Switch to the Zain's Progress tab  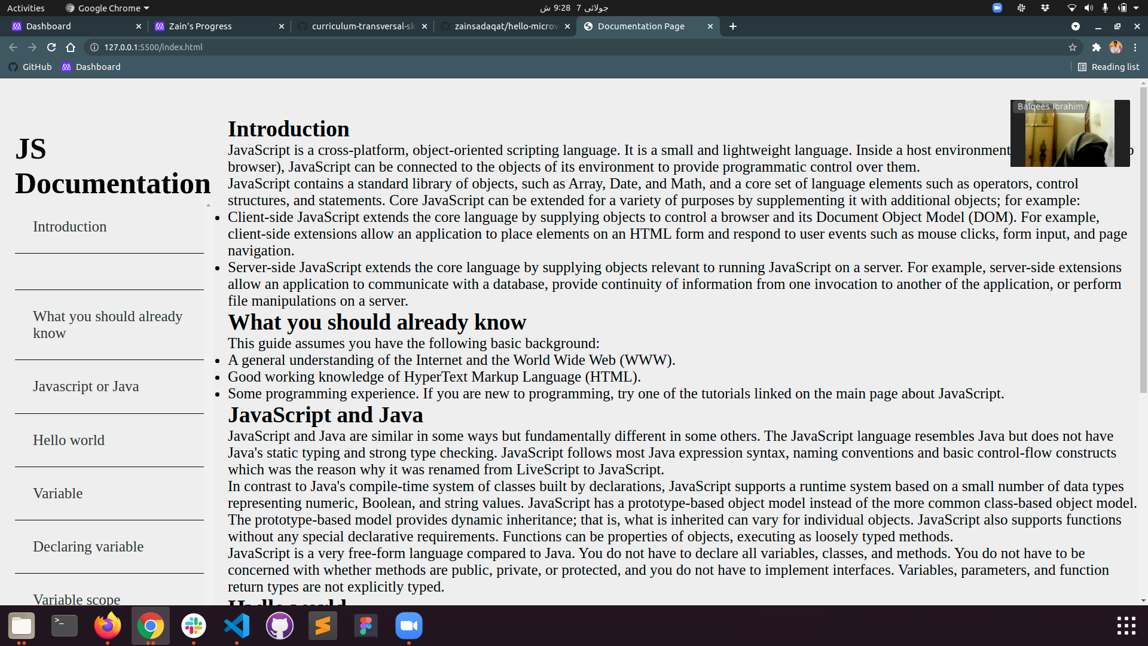(x=200, y=26)
